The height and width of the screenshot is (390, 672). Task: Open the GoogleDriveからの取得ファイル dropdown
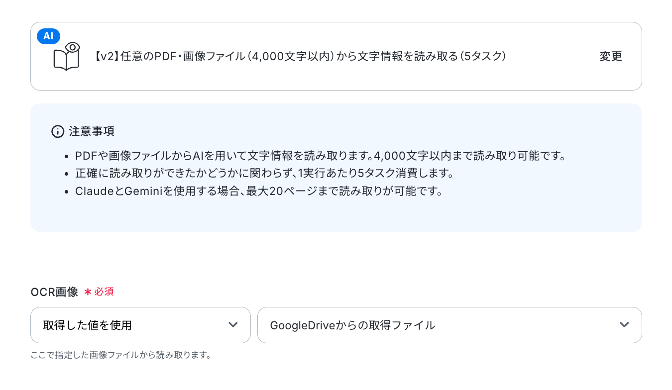[449, 325]
